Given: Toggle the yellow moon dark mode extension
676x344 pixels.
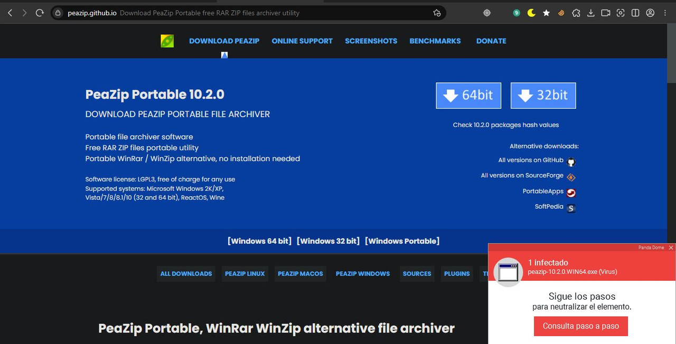Looking at the screenshot, I should 531,13.
